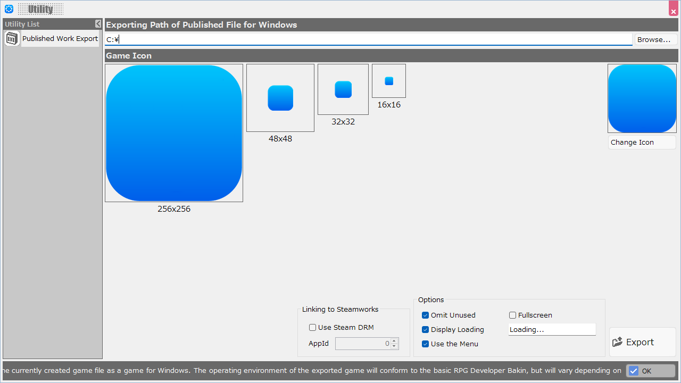Toggle the Use the Menu checkbox
The width and height of the screenshot is (681, 383).
tap(425, 344)
